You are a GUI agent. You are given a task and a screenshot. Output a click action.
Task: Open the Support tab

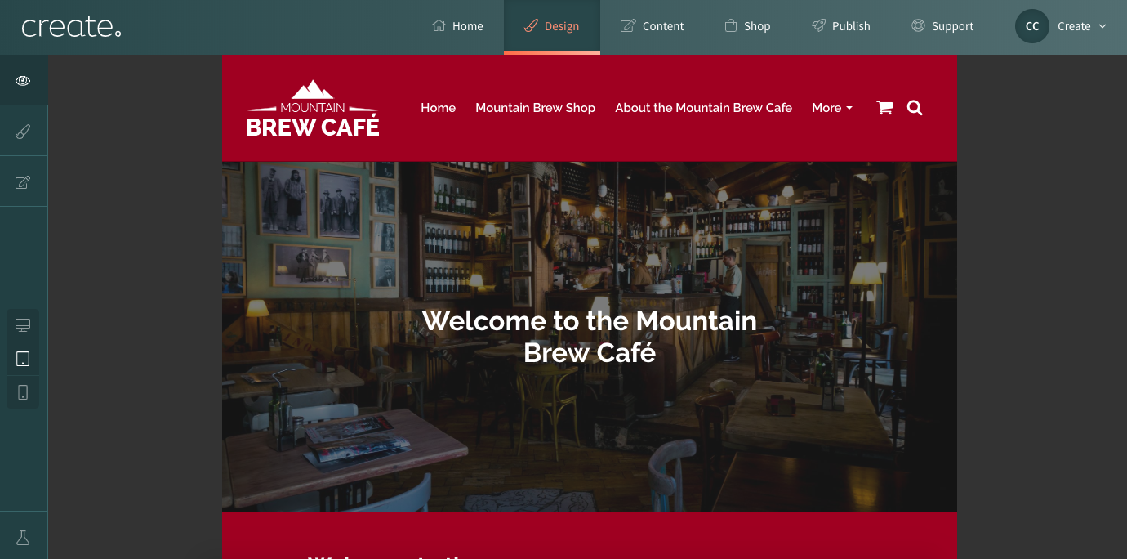point(942,26)
